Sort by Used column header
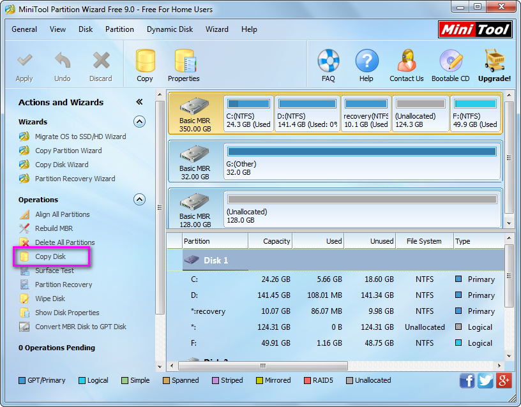 (x=318, y=241)
